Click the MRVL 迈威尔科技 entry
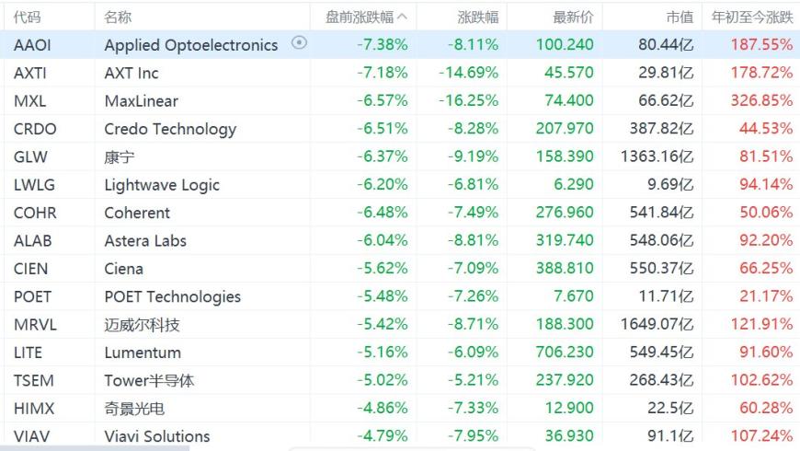 pos(400,324)
